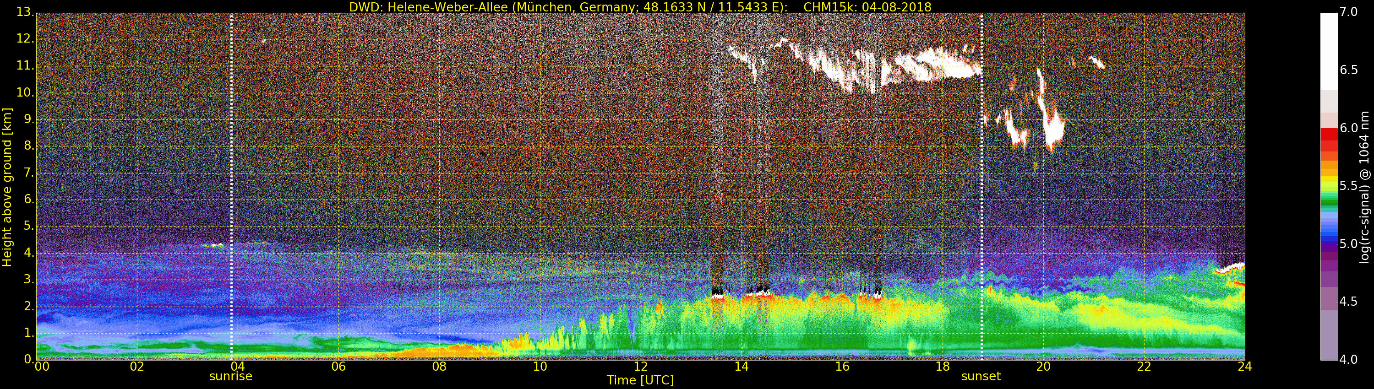Image resolution: width=1374 pixels, height=389 pixels.
Task: Click the '6.' height axis tick label
Action: click(x=29, y=199)
